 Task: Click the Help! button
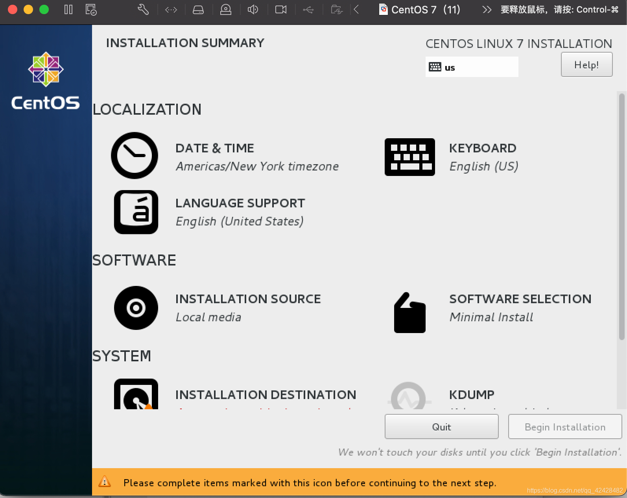click(586, 65)
